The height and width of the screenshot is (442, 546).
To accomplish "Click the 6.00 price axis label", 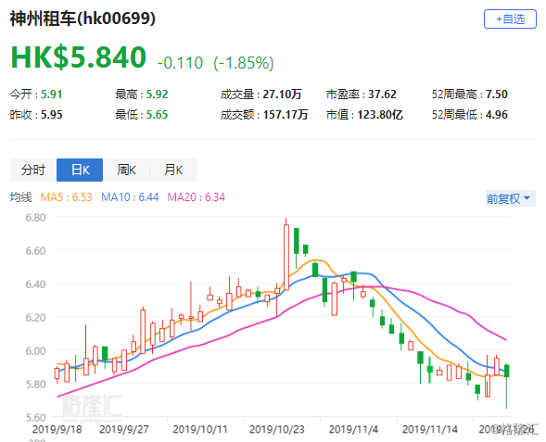I will click(x=35, y=351).
